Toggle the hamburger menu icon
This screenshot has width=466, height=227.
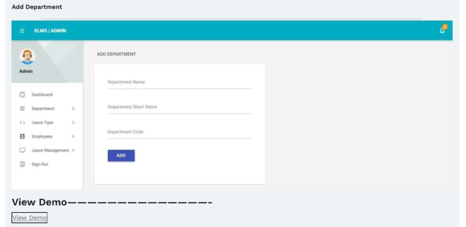[x=22, y=31]
